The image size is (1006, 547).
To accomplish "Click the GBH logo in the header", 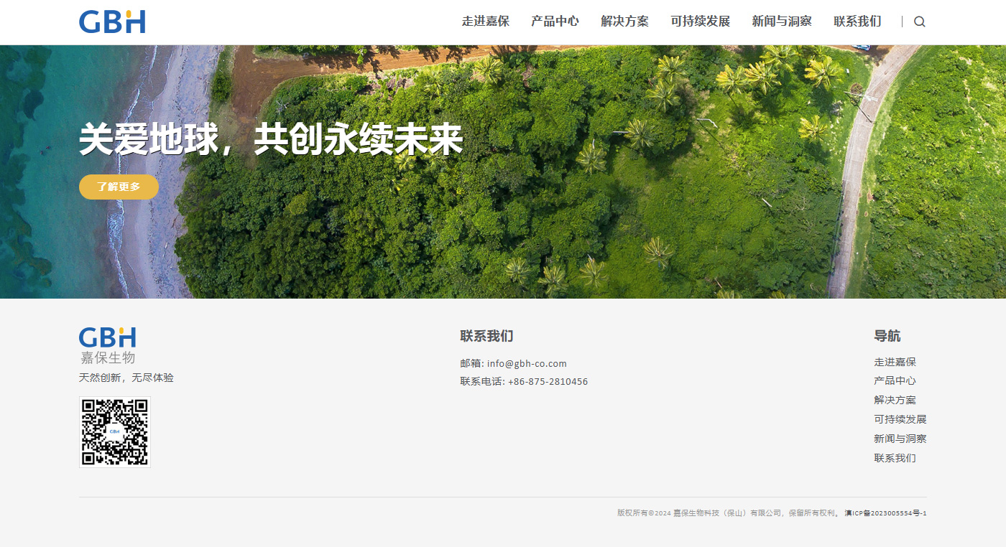I will click(x=112, y=22).
